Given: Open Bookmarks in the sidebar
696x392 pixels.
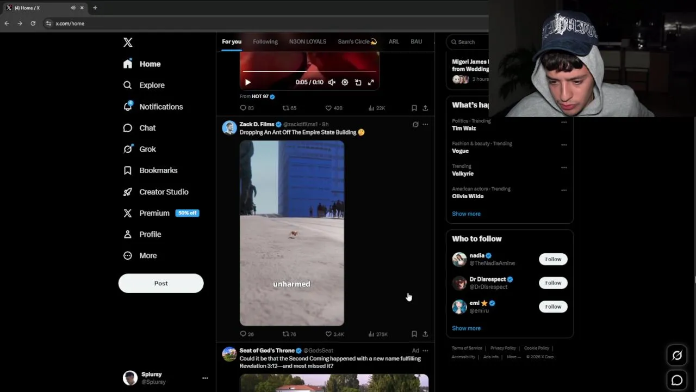Looking at the screenshot, I should pyautogui.click(x=151, y=170).
